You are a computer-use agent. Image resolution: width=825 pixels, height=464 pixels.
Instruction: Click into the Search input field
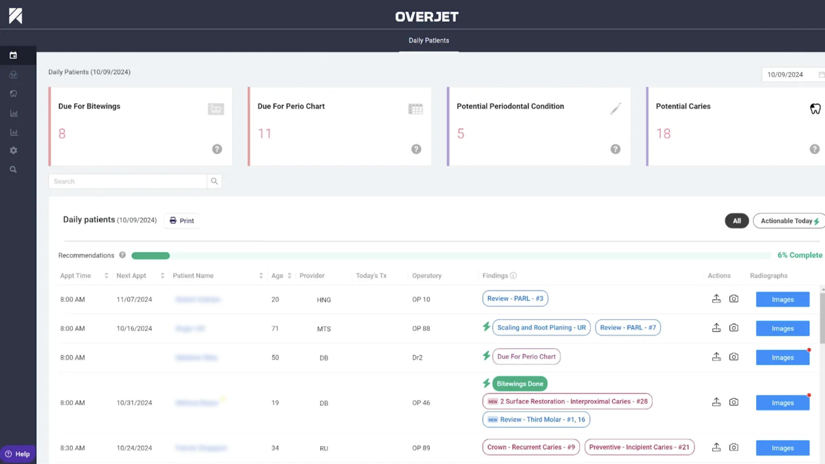128,181
